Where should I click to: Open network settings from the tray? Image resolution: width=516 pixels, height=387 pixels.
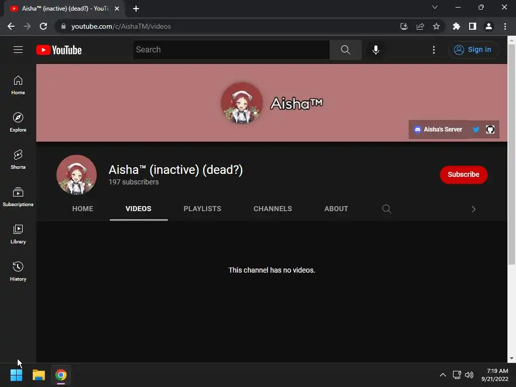pyautogui.click(x=457, y=375)
